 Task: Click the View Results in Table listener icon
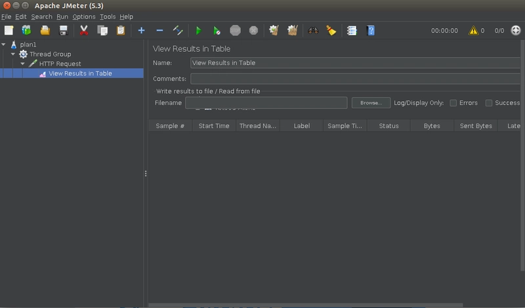[x=43, y=74]
